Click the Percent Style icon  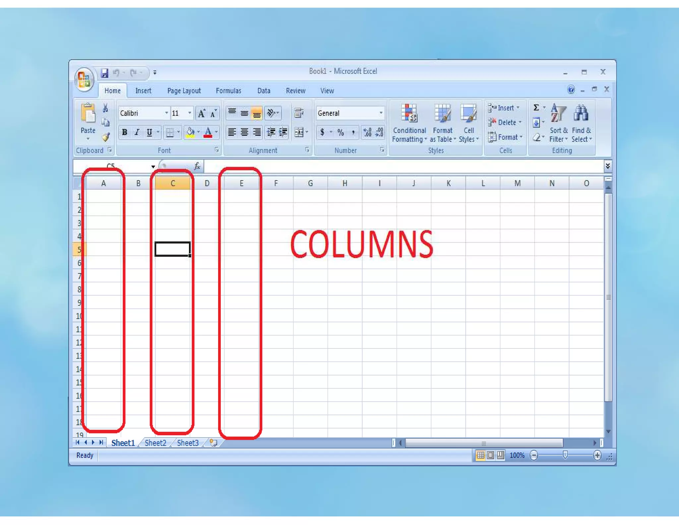point(340,132)
